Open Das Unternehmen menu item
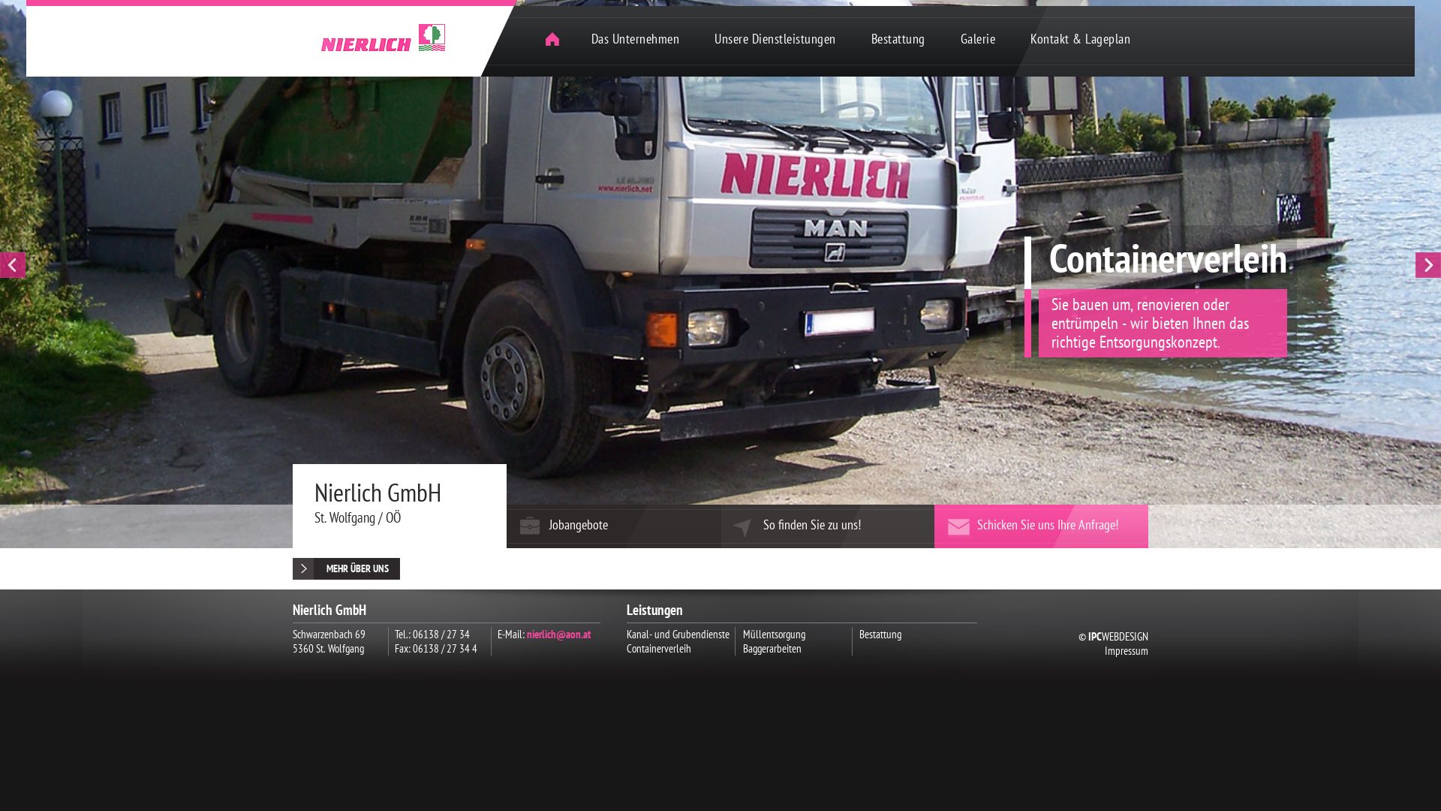The image size is (1441, 811). [635, 39]
